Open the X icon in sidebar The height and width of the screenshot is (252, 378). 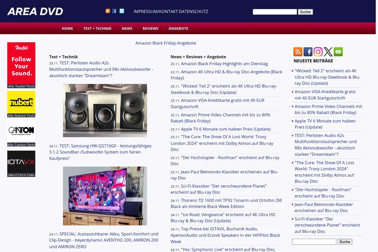coord(328,52)
